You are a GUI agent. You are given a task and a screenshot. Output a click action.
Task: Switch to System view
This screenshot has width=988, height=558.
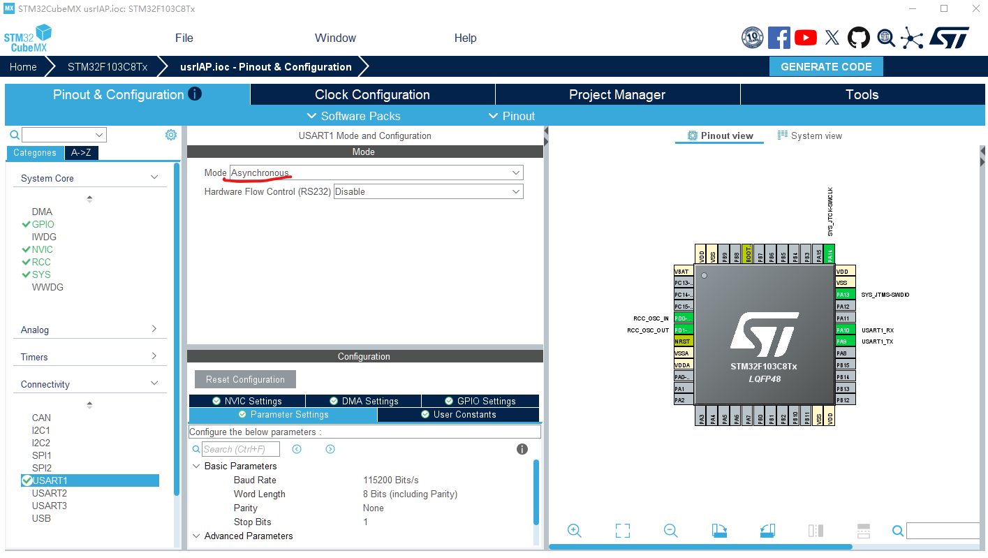[810, 135]
